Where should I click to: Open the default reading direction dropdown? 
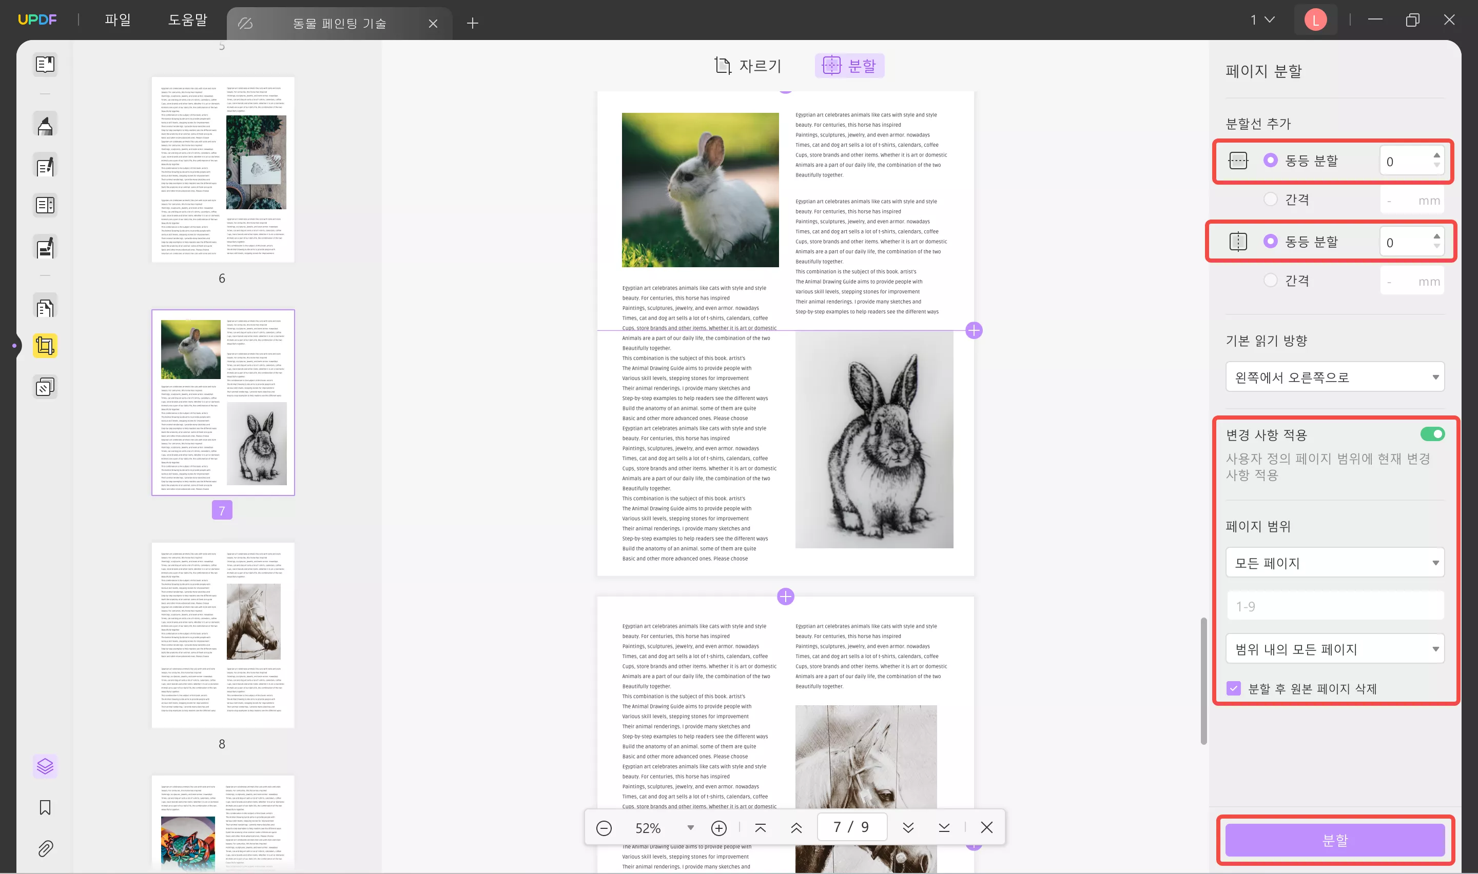1335,377
